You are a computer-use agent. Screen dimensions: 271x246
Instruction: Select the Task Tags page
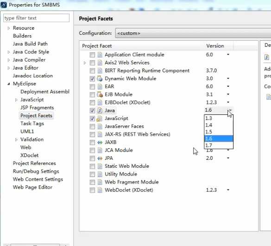click(32, 124)
